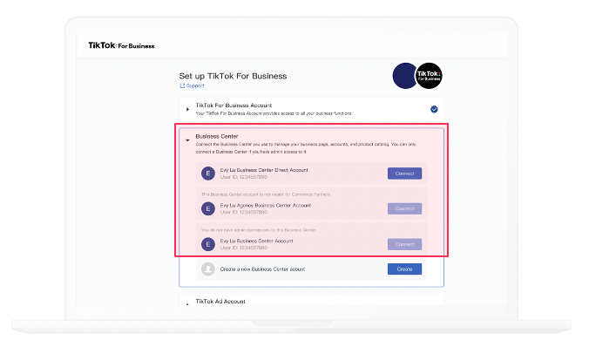Click Connect for Agency Business Center Account
589x347 pixels.
click(x=404, y=208)
